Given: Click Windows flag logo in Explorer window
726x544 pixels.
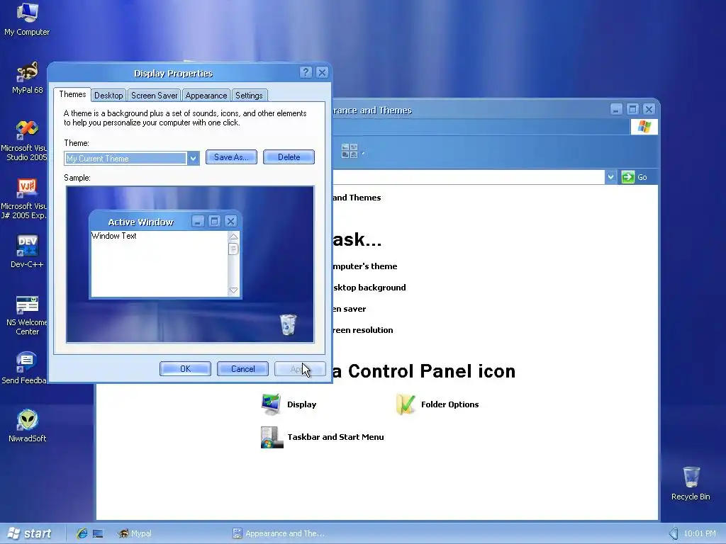Looking at the screenshot, I should [644, 127].
